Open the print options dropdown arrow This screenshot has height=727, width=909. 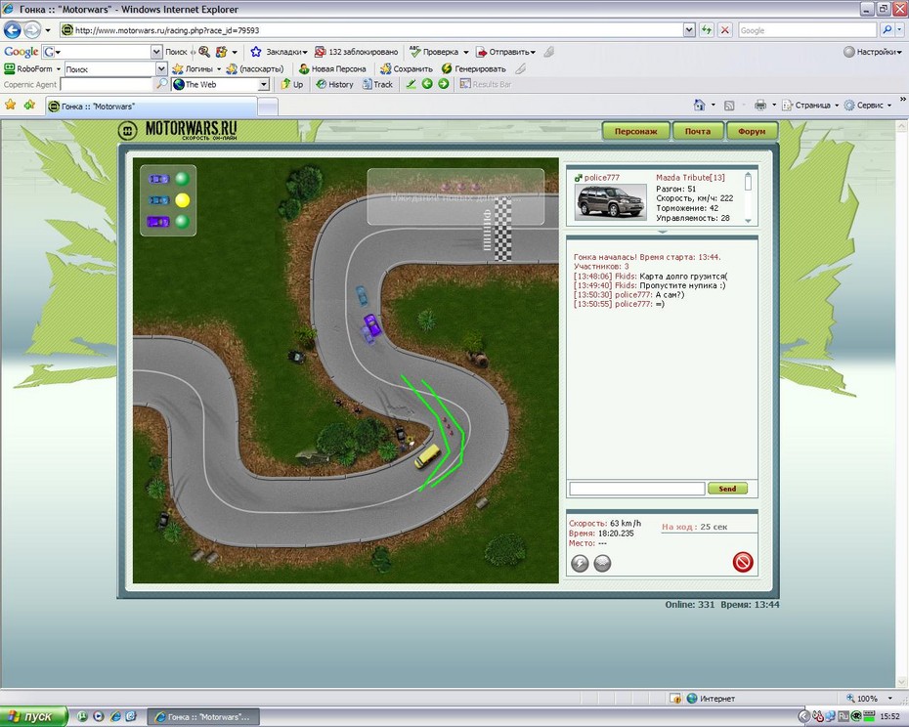point(774,105)
